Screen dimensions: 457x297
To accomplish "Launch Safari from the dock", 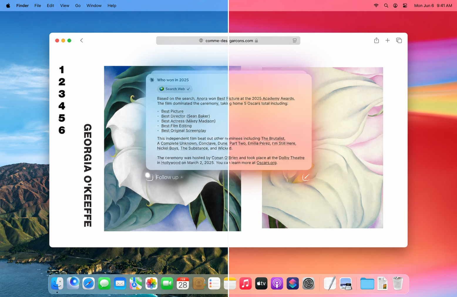I will [x=89, y=283].
